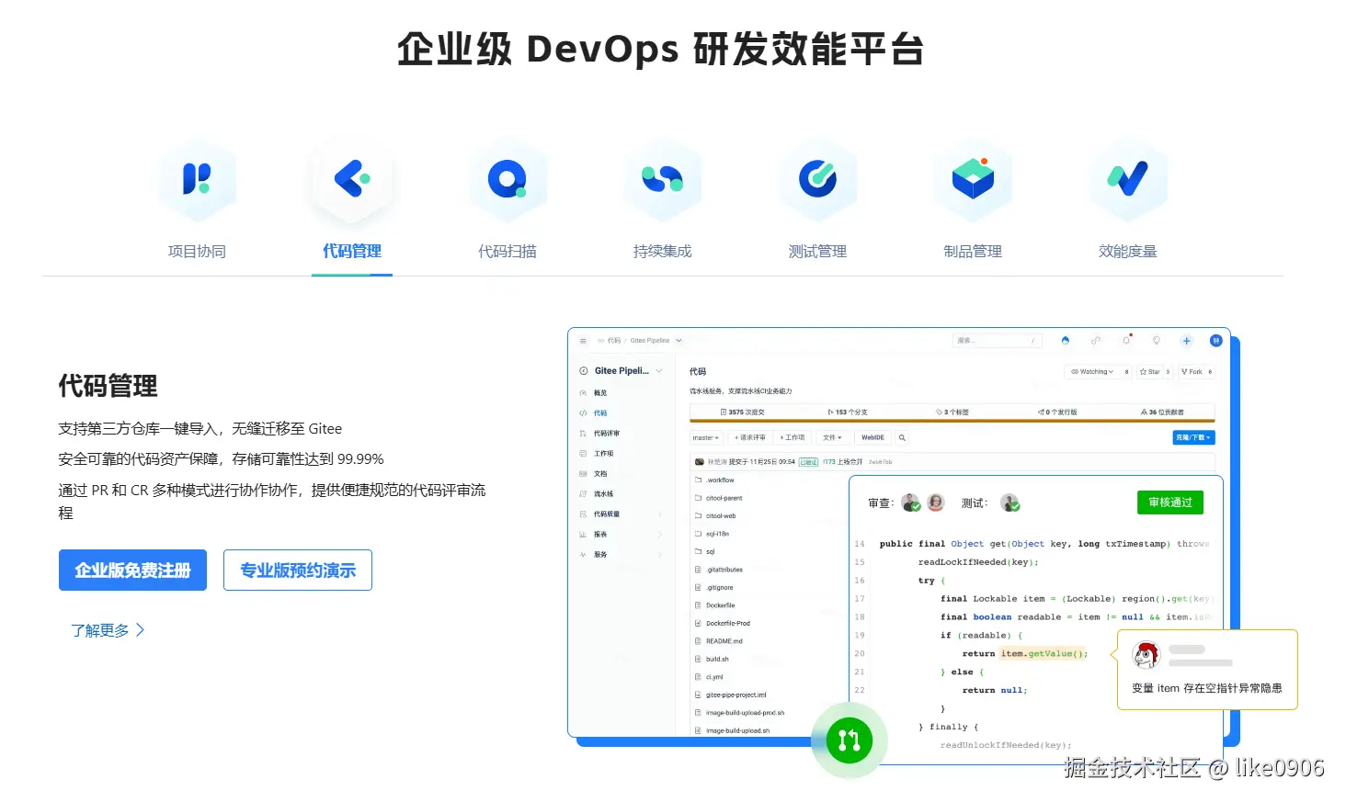View 36 位贡献者 contributors

pos(1162,412)
